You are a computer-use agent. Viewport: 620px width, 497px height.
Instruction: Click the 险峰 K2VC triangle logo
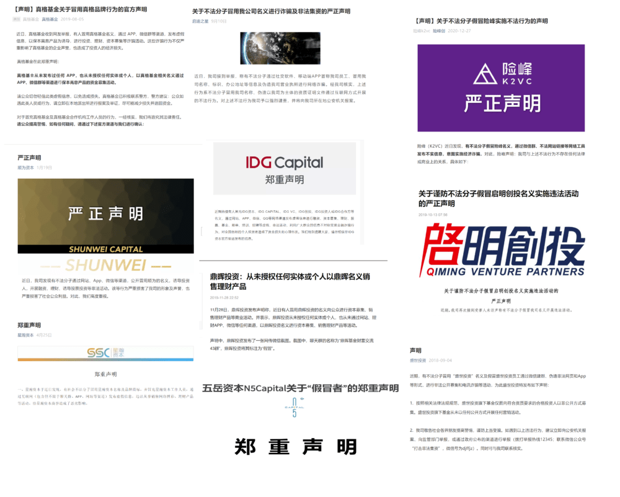tap(485, 74)
